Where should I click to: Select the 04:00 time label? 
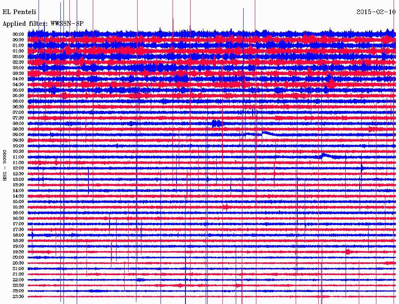18,79
